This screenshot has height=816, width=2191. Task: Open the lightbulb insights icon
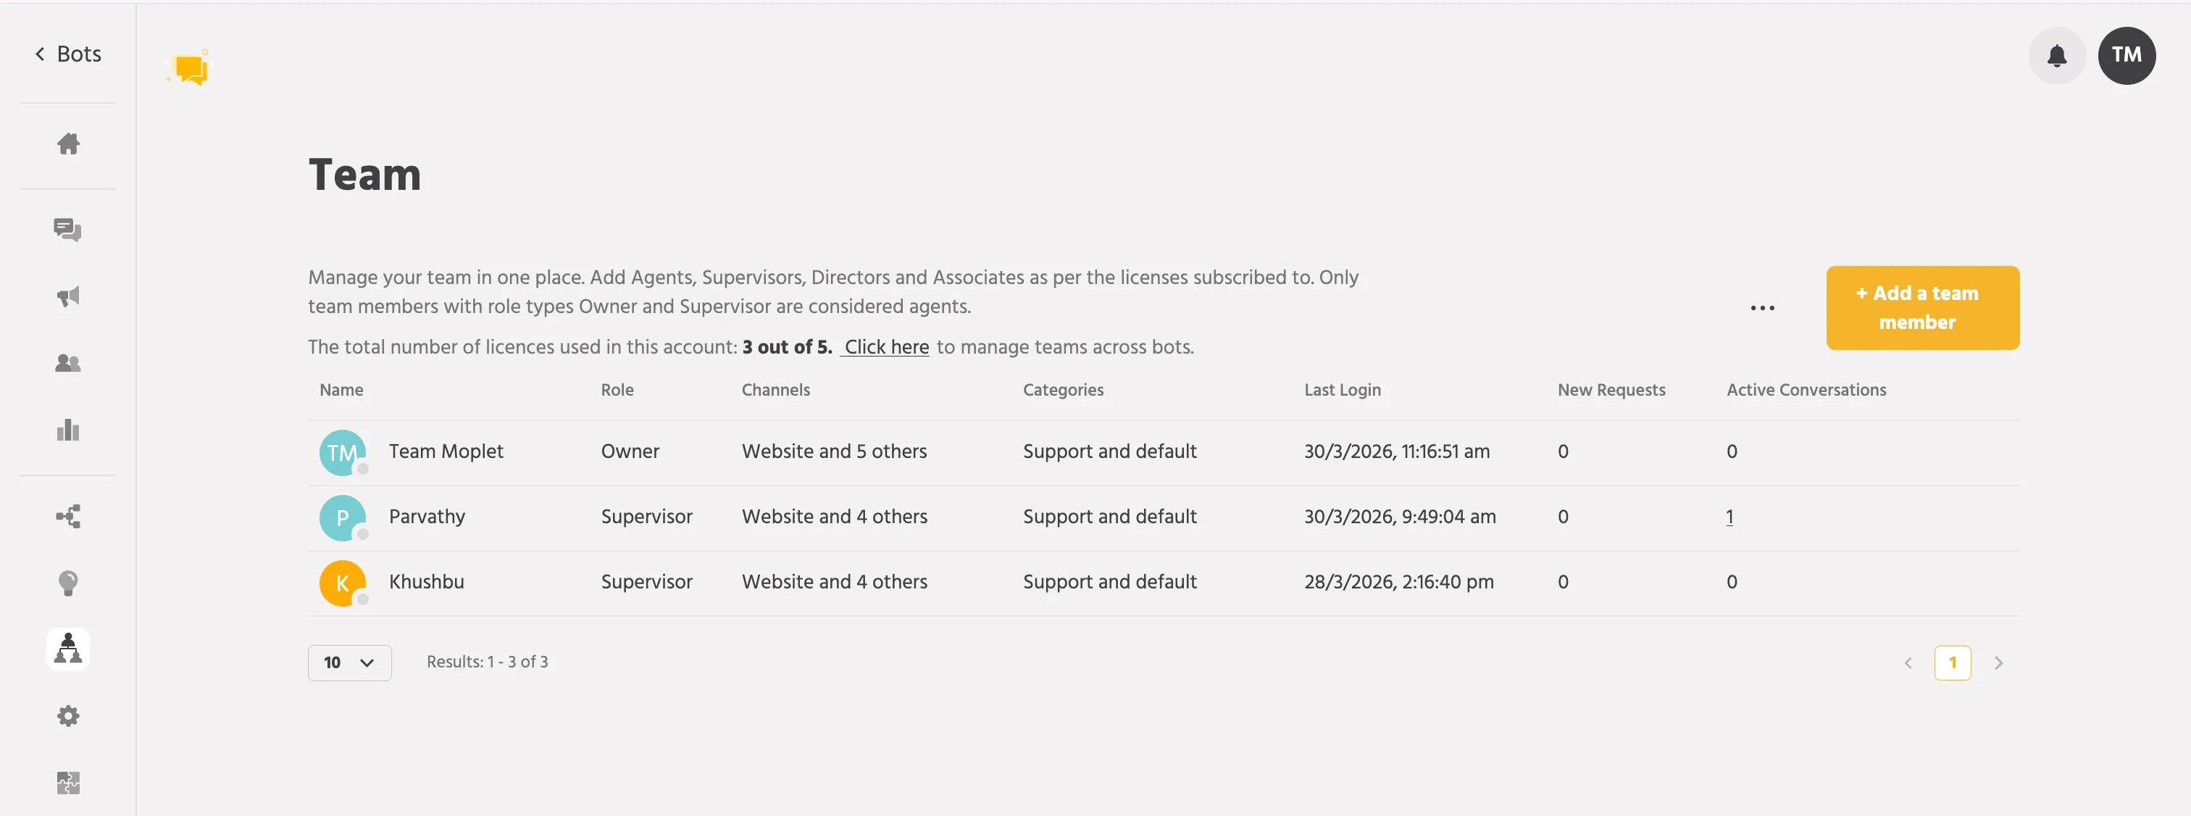coord(68,583)
